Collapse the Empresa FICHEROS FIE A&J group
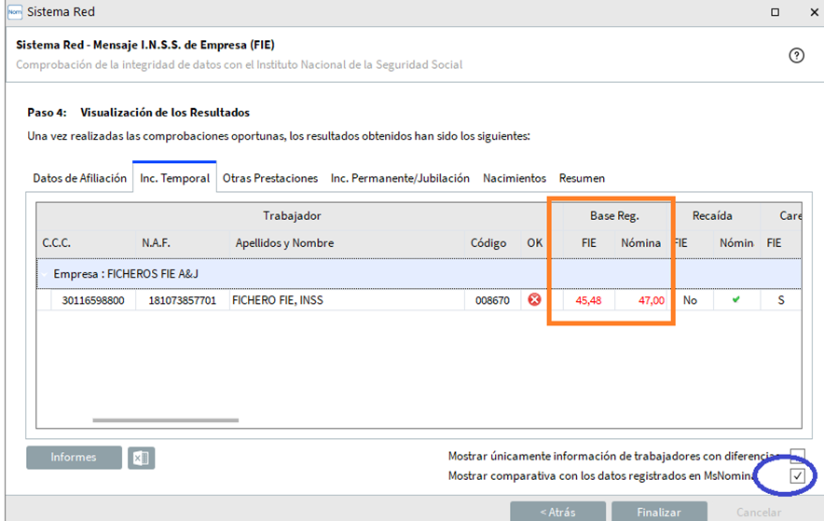The width and height of the screenshot is (824, 521). tap(44, 274)
